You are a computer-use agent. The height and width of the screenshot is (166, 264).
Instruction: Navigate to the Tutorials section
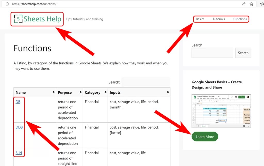[219, 19]
